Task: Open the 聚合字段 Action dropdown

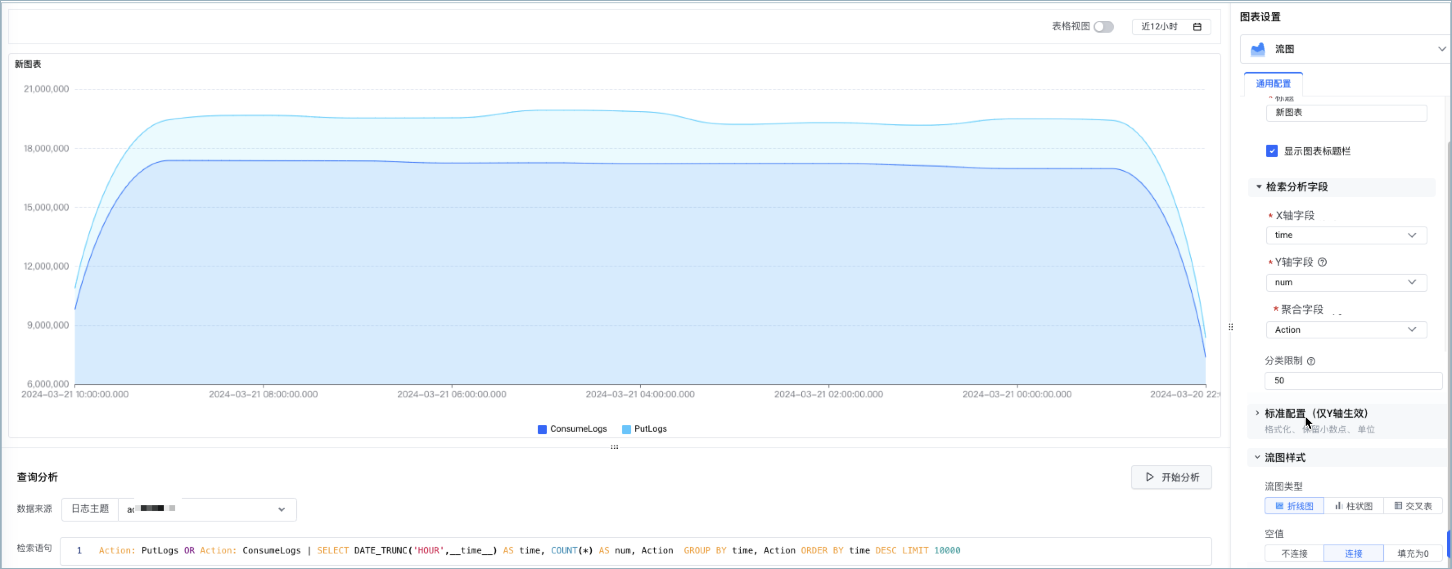Action: 1346,330
